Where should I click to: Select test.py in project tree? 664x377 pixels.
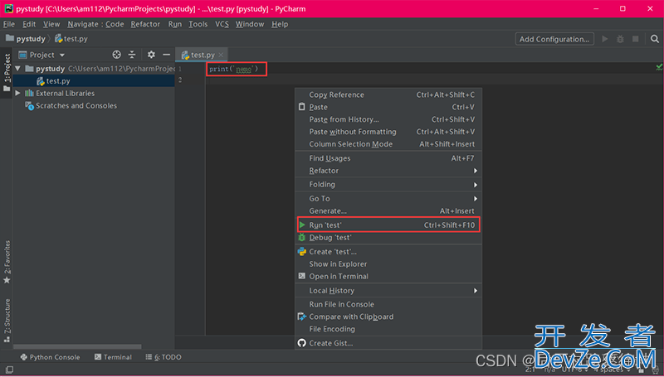(94, 80)
